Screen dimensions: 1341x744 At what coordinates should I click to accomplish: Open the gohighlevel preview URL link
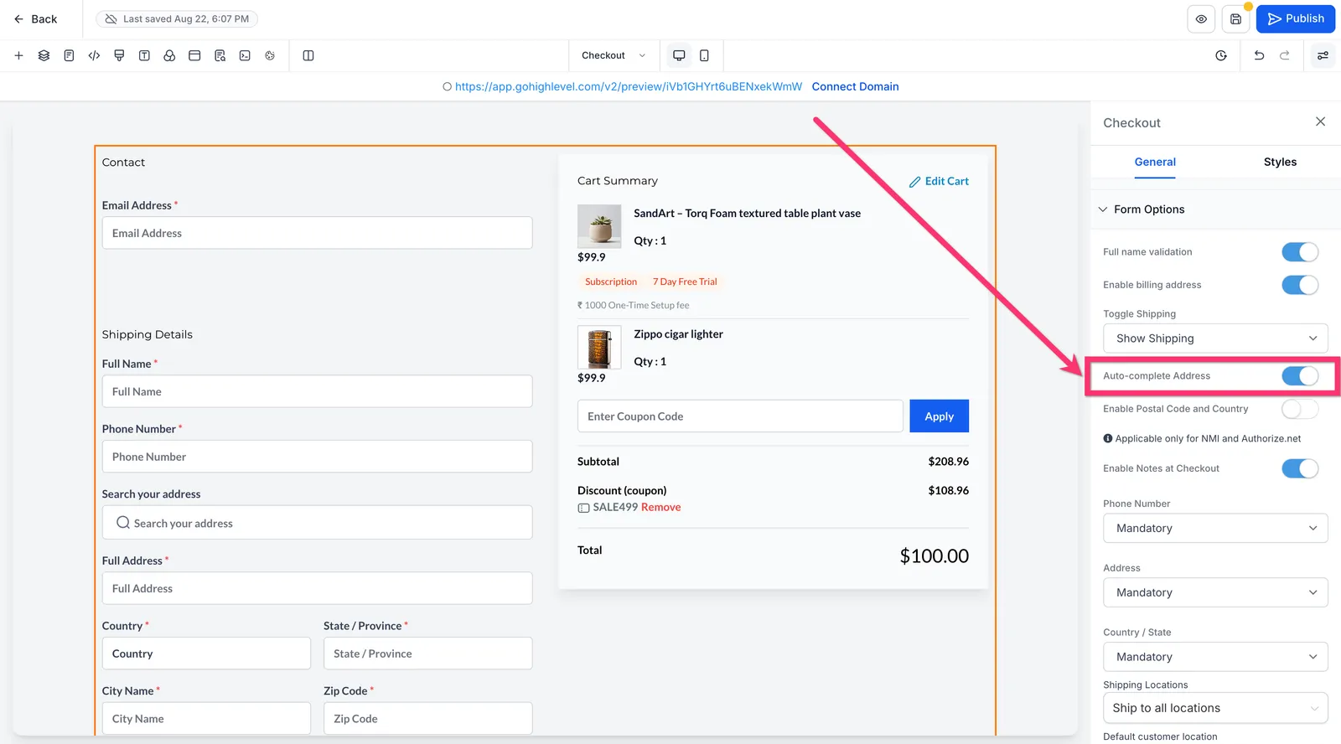pos(628,86)
